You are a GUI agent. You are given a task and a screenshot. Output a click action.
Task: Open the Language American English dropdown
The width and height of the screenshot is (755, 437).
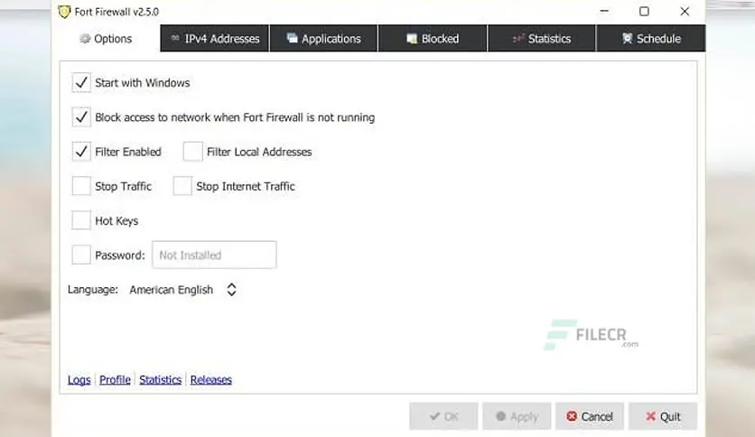183,289
